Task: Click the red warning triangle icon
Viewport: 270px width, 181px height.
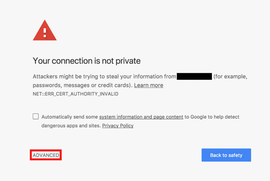Action: tap(45, 30)
